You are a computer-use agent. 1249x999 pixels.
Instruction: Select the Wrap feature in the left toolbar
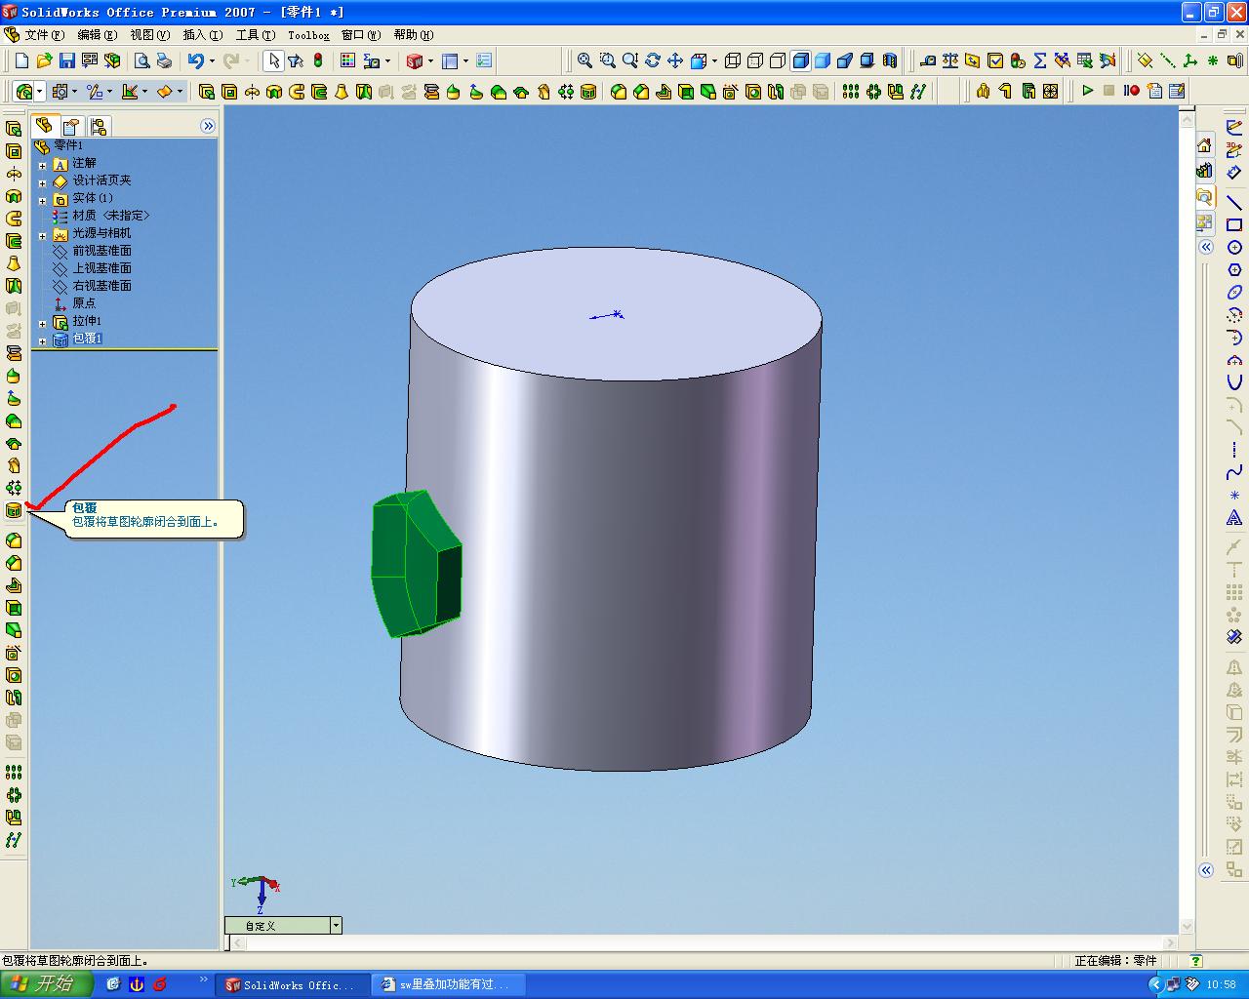point(14,510)
